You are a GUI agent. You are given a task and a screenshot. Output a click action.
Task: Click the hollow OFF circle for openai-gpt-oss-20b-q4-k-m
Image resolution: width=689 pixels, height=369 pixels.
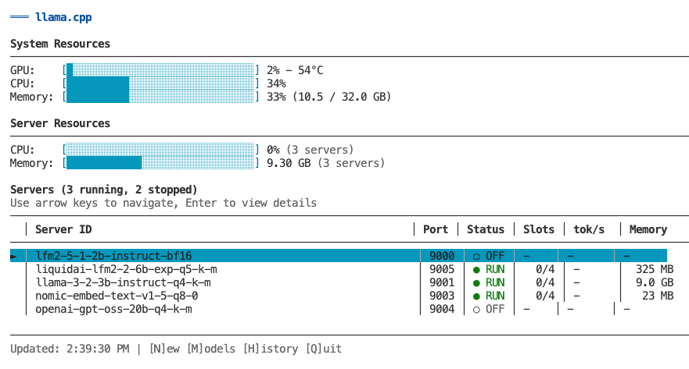476,309
